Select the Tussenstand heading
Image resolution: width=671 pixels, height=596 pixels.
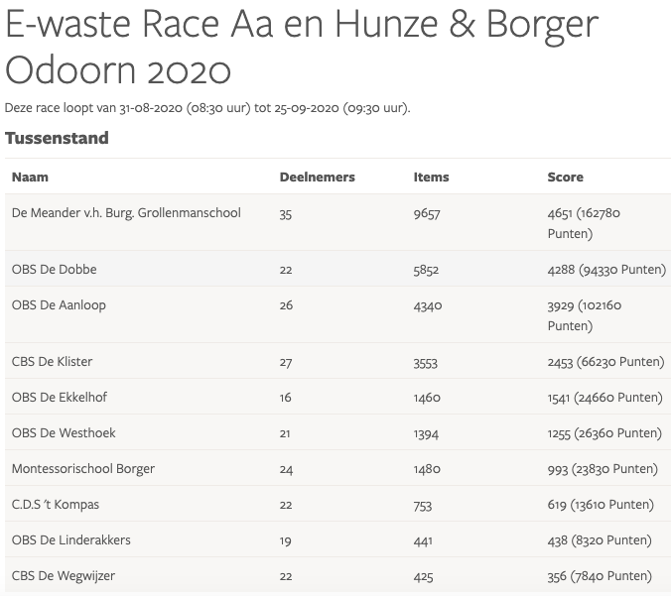[x=57, y=138]
